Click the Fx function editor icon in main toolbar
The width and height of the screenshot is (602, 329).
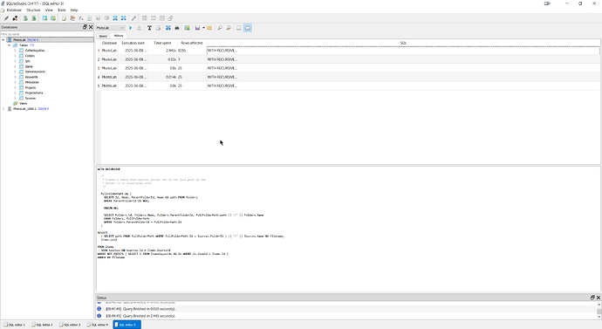pyautogui.click(x=81, y=18)
